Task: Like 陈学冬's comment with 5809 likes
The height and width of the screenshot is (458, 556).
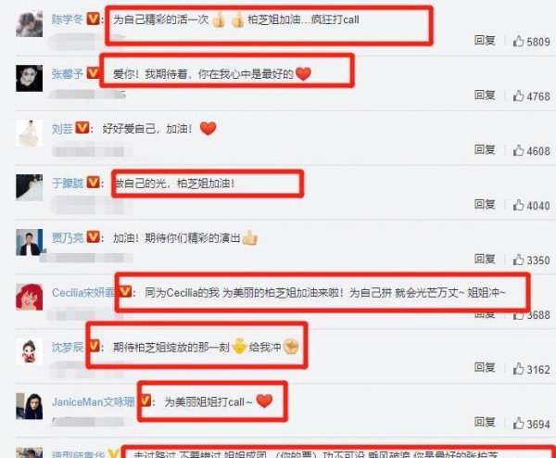Action: click(x=518, y=42)
